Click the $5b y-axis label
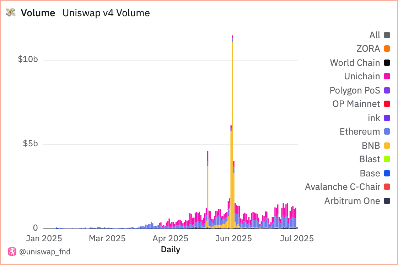The height and width of the screenshot is (265, 398). click(x=30, y=143)
